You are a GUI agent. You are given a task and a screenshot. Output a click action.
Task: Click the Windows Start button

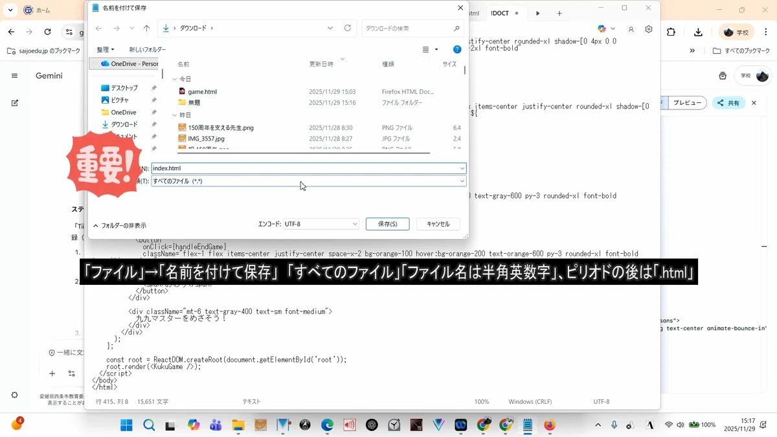point(126,425)
